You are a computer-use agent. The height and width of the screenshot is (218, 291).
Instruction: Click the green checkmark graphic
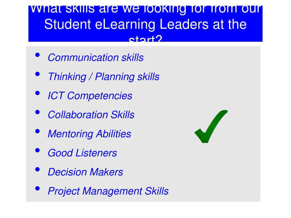211,126
